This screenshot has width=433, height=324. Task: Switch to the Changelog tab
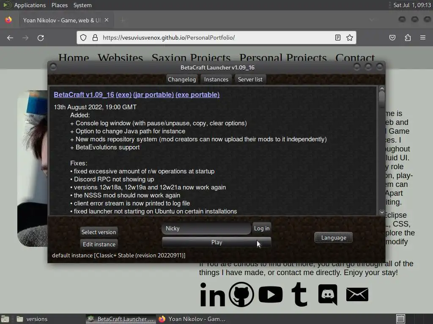coord(182,79)
